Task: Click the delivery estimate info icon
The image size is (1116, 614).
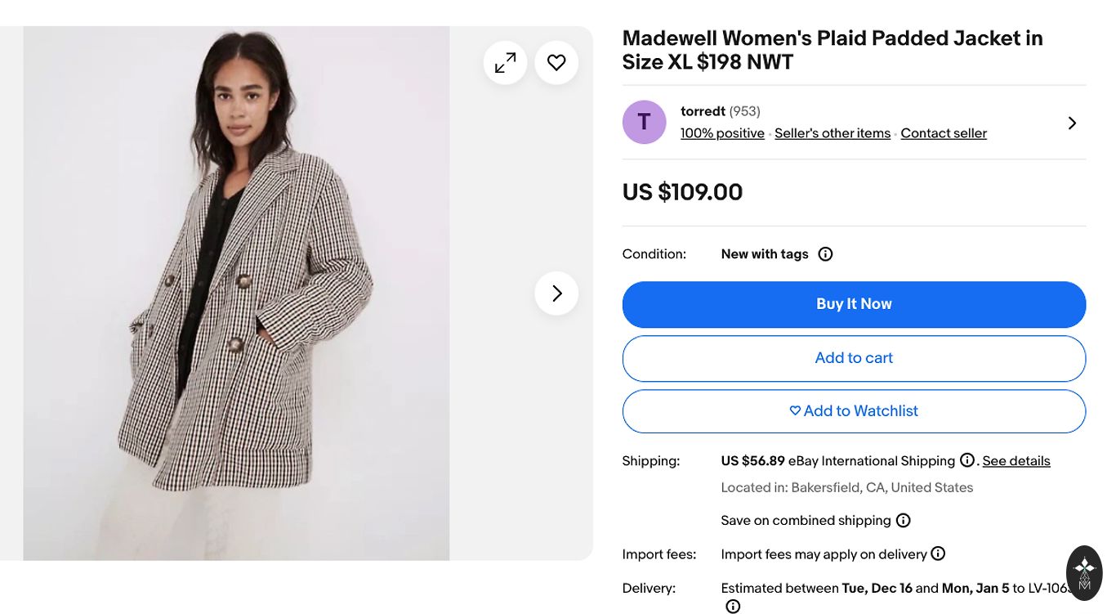Action: tap(733, 606)
